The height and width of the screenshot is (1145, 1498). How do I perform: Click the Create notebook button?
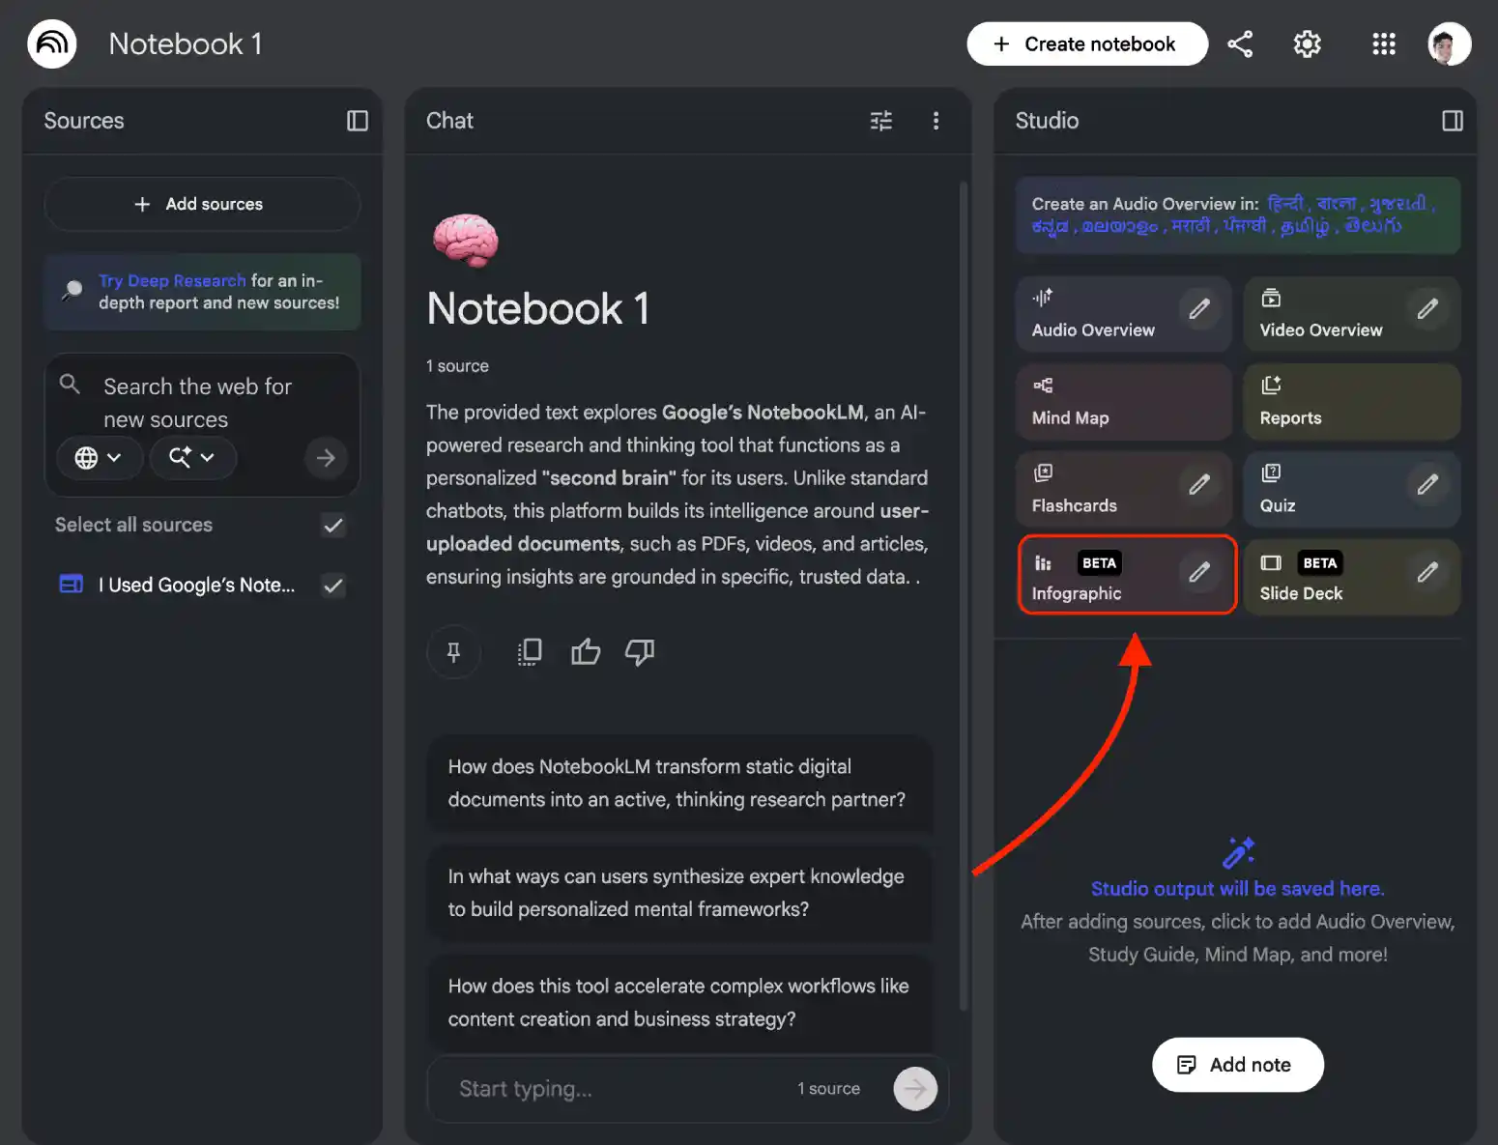1086,44
